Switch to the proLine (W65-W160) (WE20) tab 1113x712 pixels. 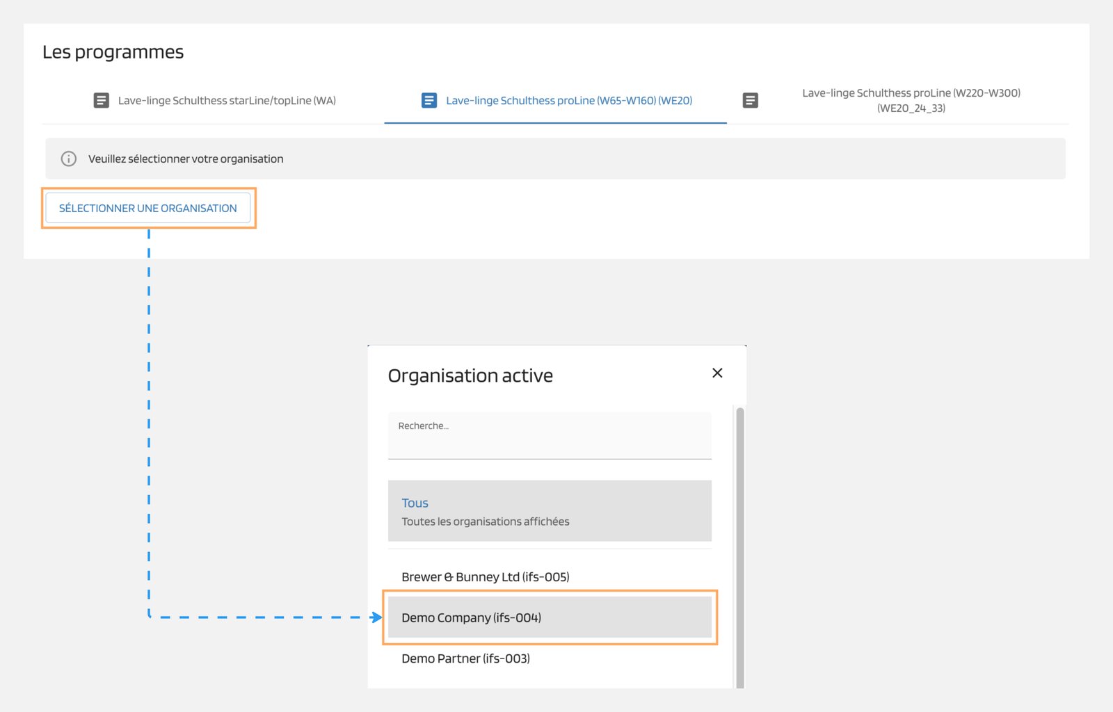(x=568, y=101)
